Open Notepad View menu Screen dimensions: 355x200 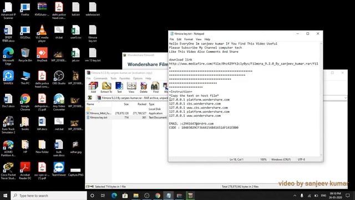(x=199, y=39)
